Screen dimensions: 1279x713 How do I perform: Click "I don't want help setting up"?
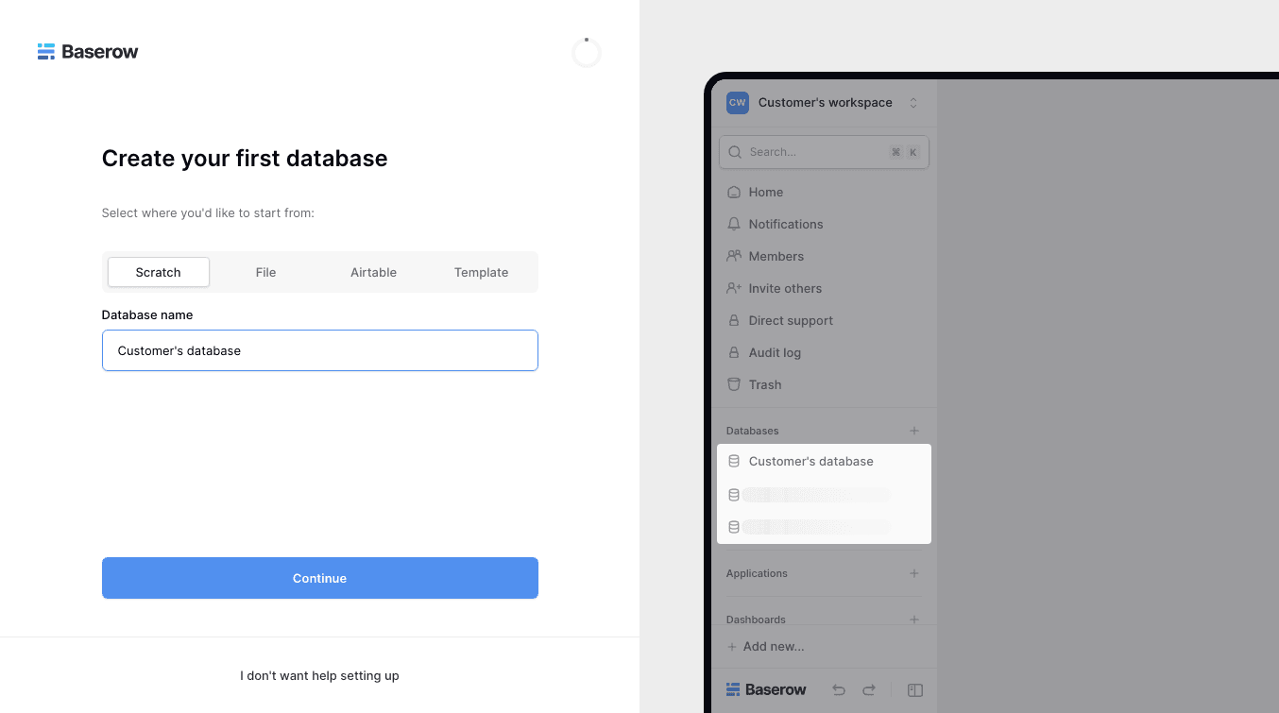(x=319, y=676)
